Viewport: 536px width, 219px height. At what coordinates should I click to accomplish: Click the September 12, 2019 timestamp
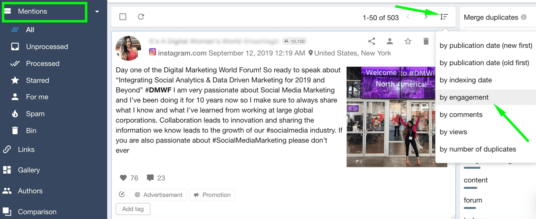click(x=257, y=53)
